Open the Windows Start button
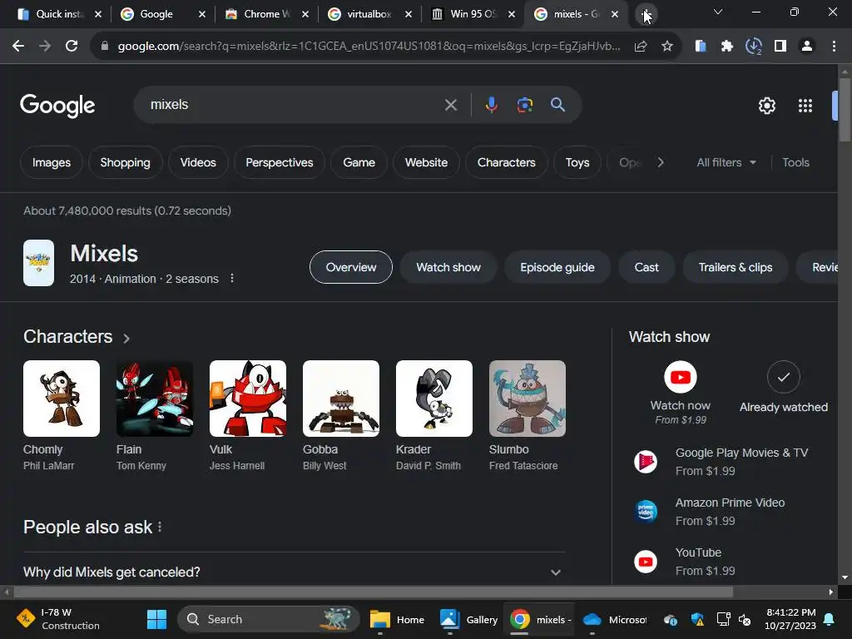Image resolution: width=852 pixels, height=639 pixels. point(156,619)
